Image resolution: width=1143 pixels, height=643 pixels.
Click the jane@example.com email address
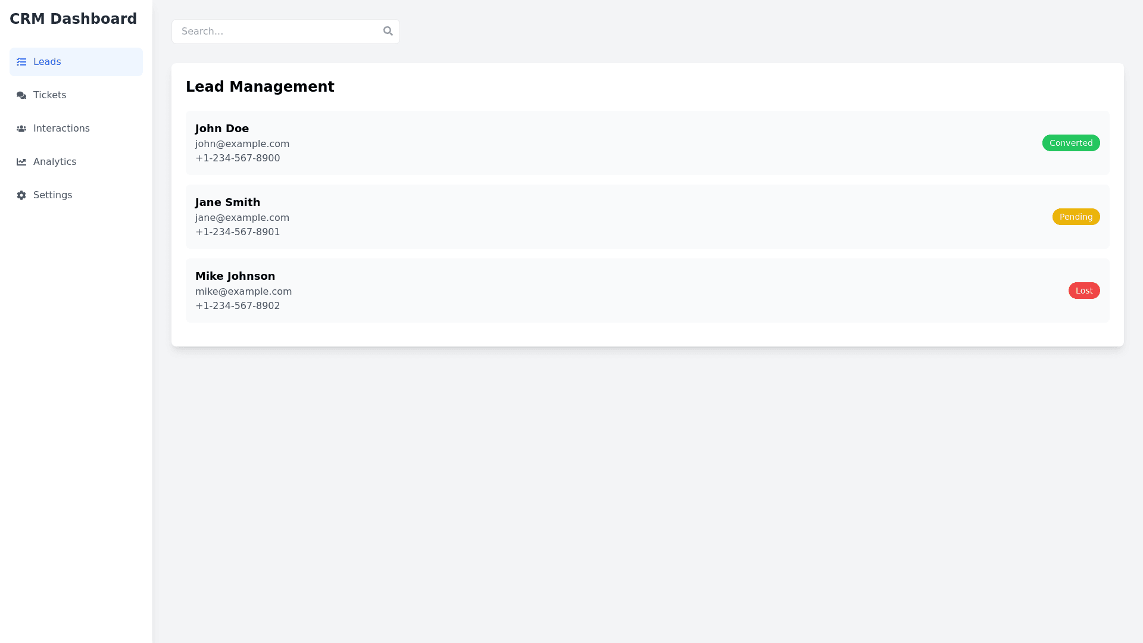(x=242, y=218)
